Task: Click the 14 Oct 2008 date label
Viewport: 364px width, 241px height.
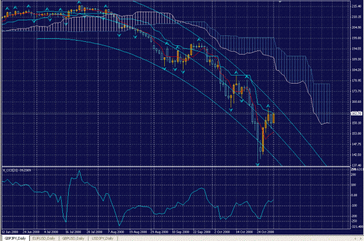Action: tap(244, 232)
